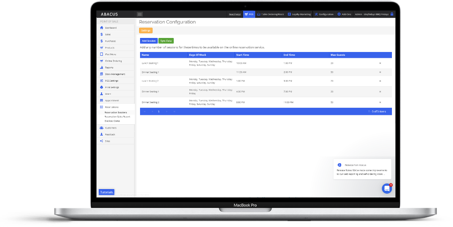Remove the Dinner Seating 2 session
The height and width of the screenshot is (227, 453).
click(x=380, y=102)
